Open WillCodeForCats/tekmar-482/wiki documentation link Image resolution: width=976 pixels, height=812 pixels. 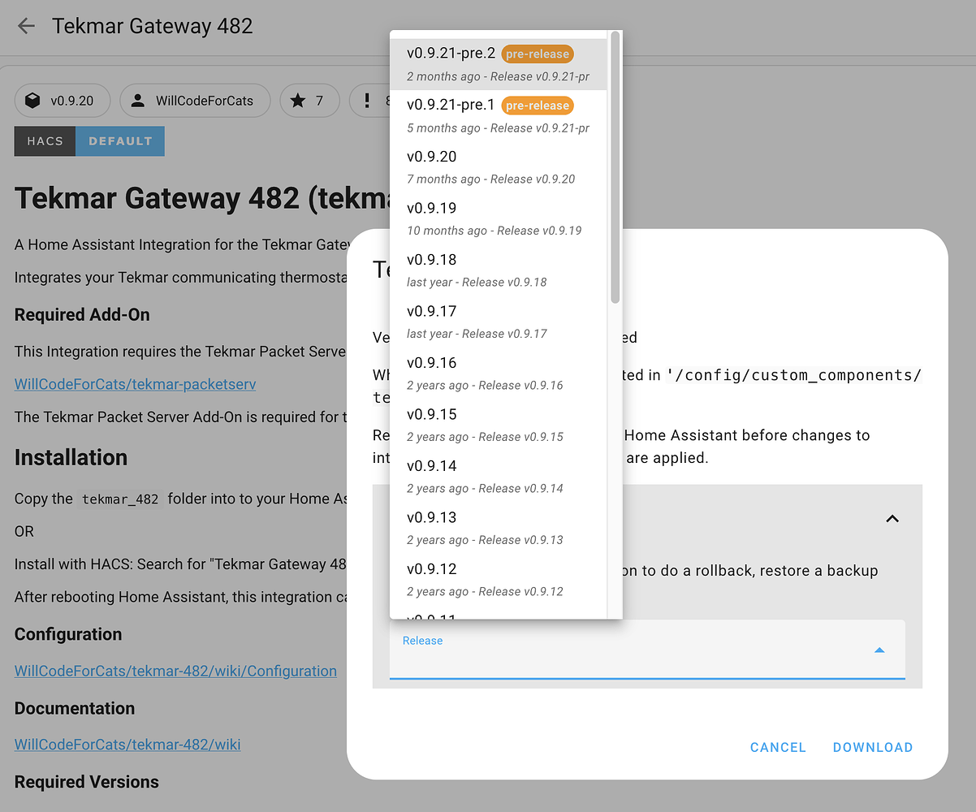[x=127, y=744]
